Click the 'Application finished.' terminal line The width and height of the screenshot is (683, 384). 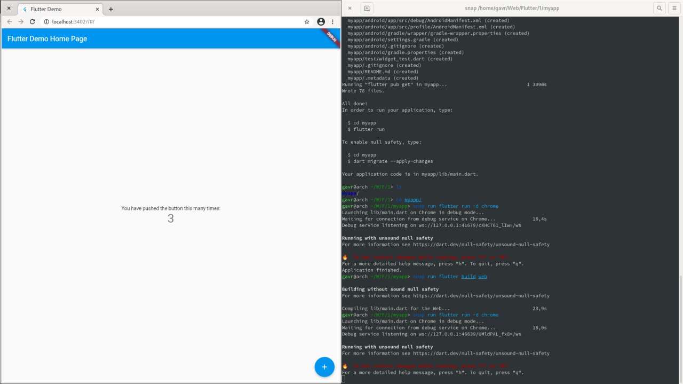[371, 270]
